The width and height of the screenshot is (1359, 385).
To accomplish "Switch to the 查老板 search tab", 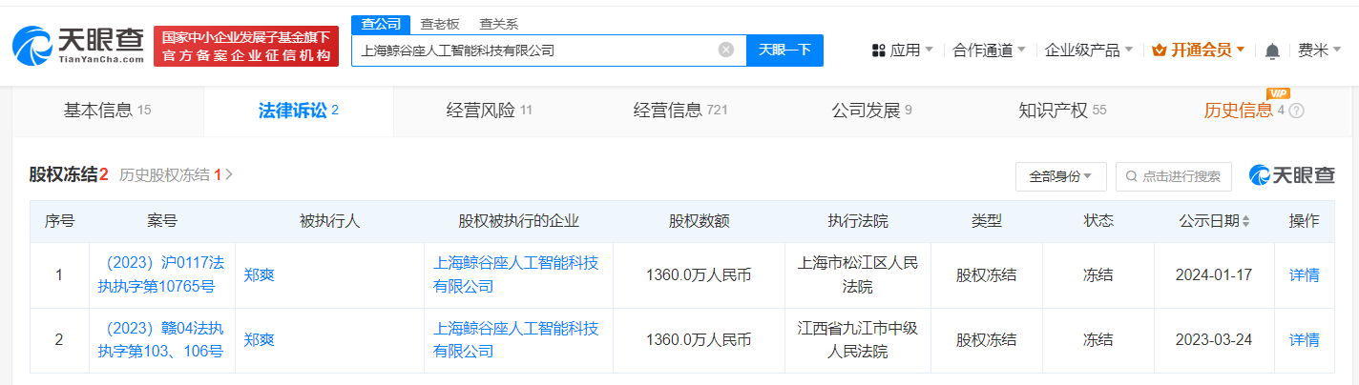I will [x=440, y=24].
